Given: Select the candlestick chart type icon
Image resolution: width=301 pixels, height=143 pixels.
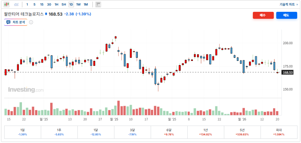Looking at the screenshot, I should pyautogui.click(x=7, y=4).
